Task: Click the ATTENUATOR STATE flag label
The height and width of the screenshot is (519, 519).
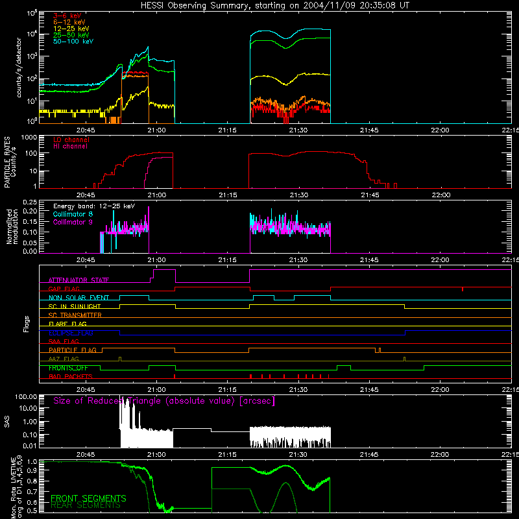Action: (78, 280)
